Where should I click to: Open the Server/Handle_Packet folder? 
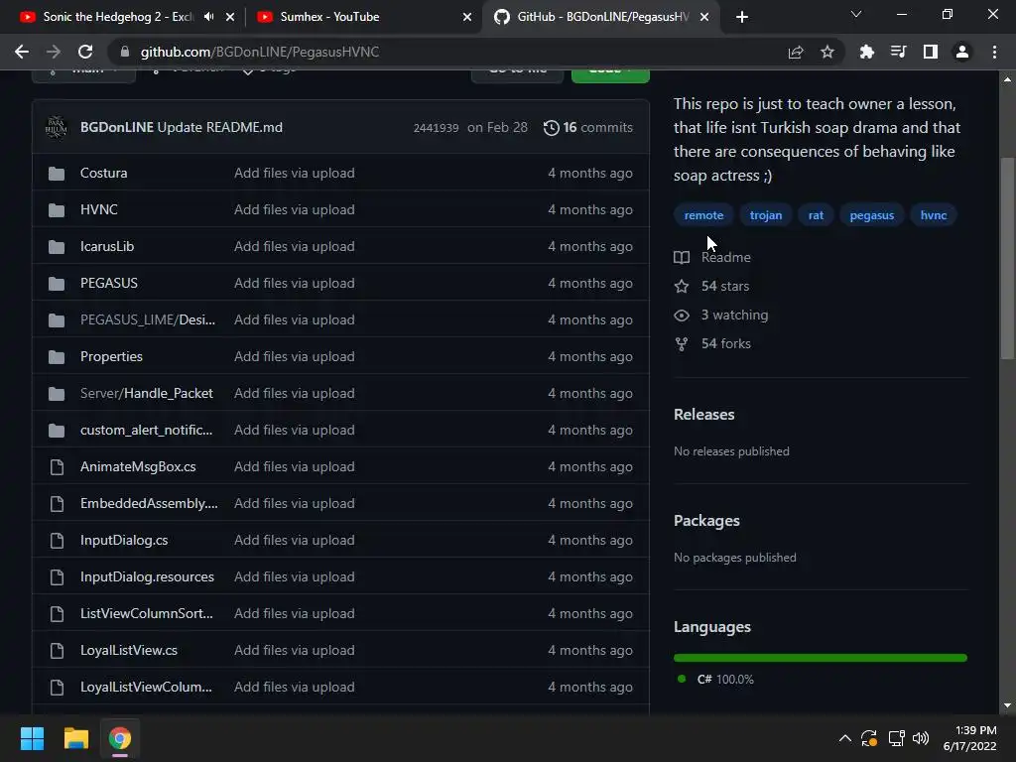147,393
